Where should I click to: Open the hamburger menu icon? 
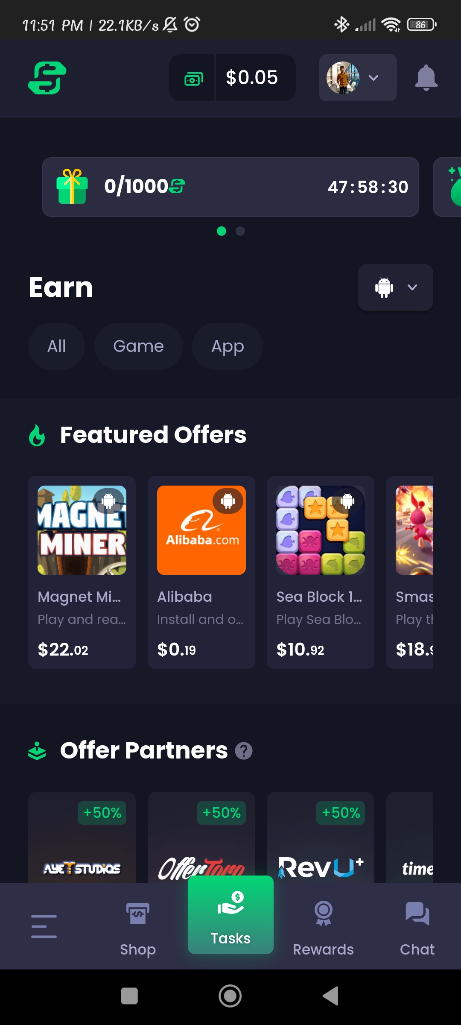44,926
